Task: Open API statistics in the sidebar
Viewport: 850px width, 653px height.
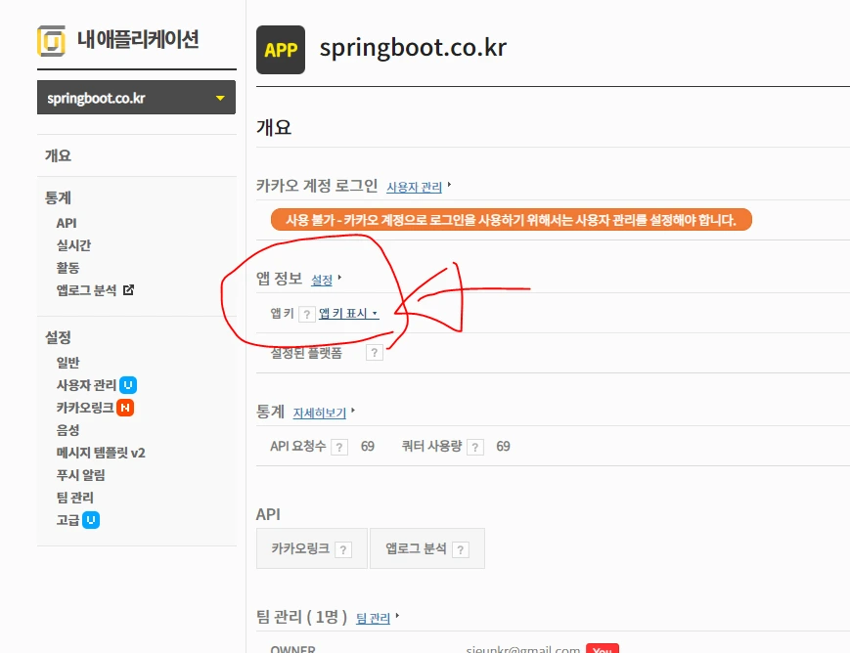Action: point(67,223)
